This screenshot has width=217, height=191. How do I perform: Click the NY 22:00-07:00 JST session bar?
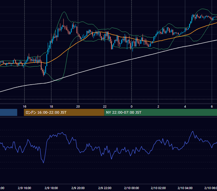161,112
